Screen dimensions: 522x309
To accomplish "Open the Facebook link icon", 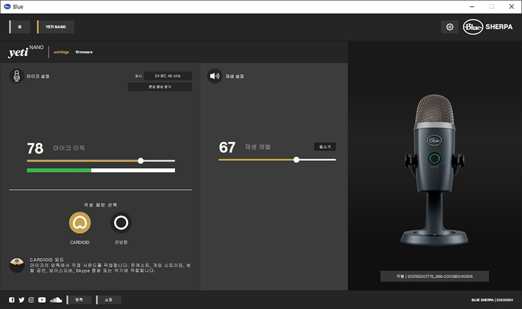I will (12, 300).
